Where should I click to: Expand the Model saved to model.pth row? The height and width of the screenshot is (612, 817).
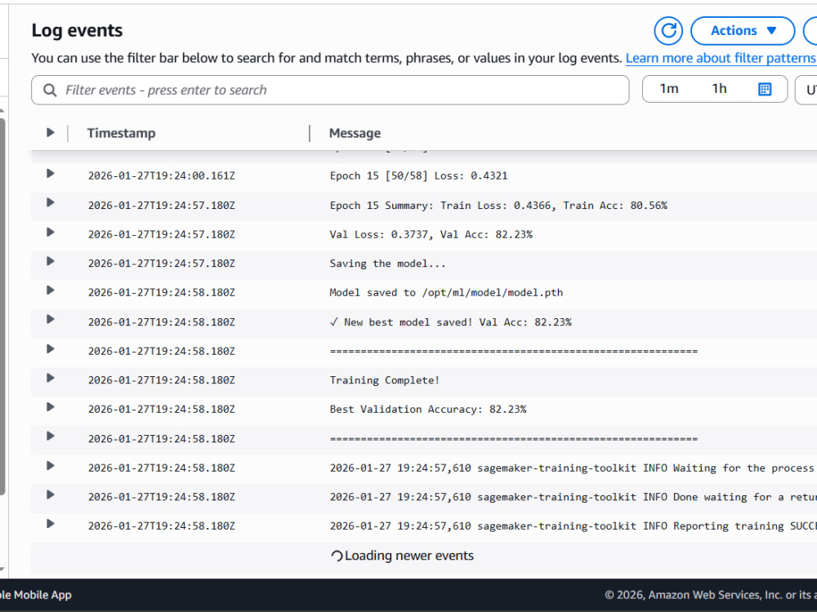tap(50, 290)
